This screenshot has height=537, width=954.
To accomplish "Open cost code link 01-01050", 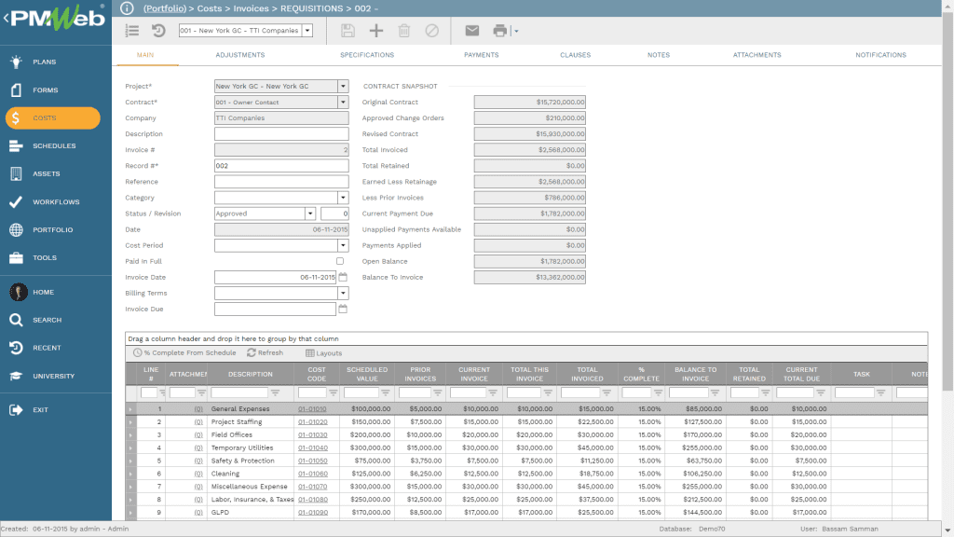I will [312, 461].
